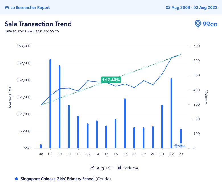
Task: Click the short volume bar for year 08
Action: (41, 146)
